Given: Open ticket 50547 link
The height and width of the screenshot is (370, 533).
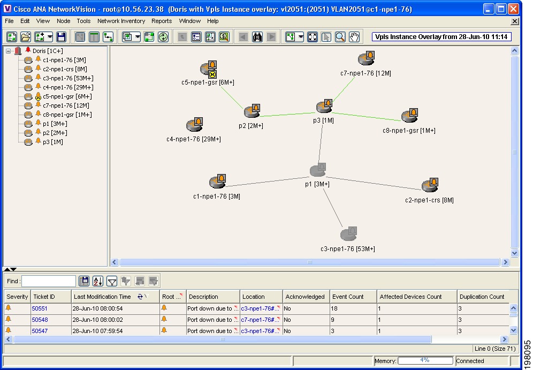Looking at the screenshot, I should point(40,331).
